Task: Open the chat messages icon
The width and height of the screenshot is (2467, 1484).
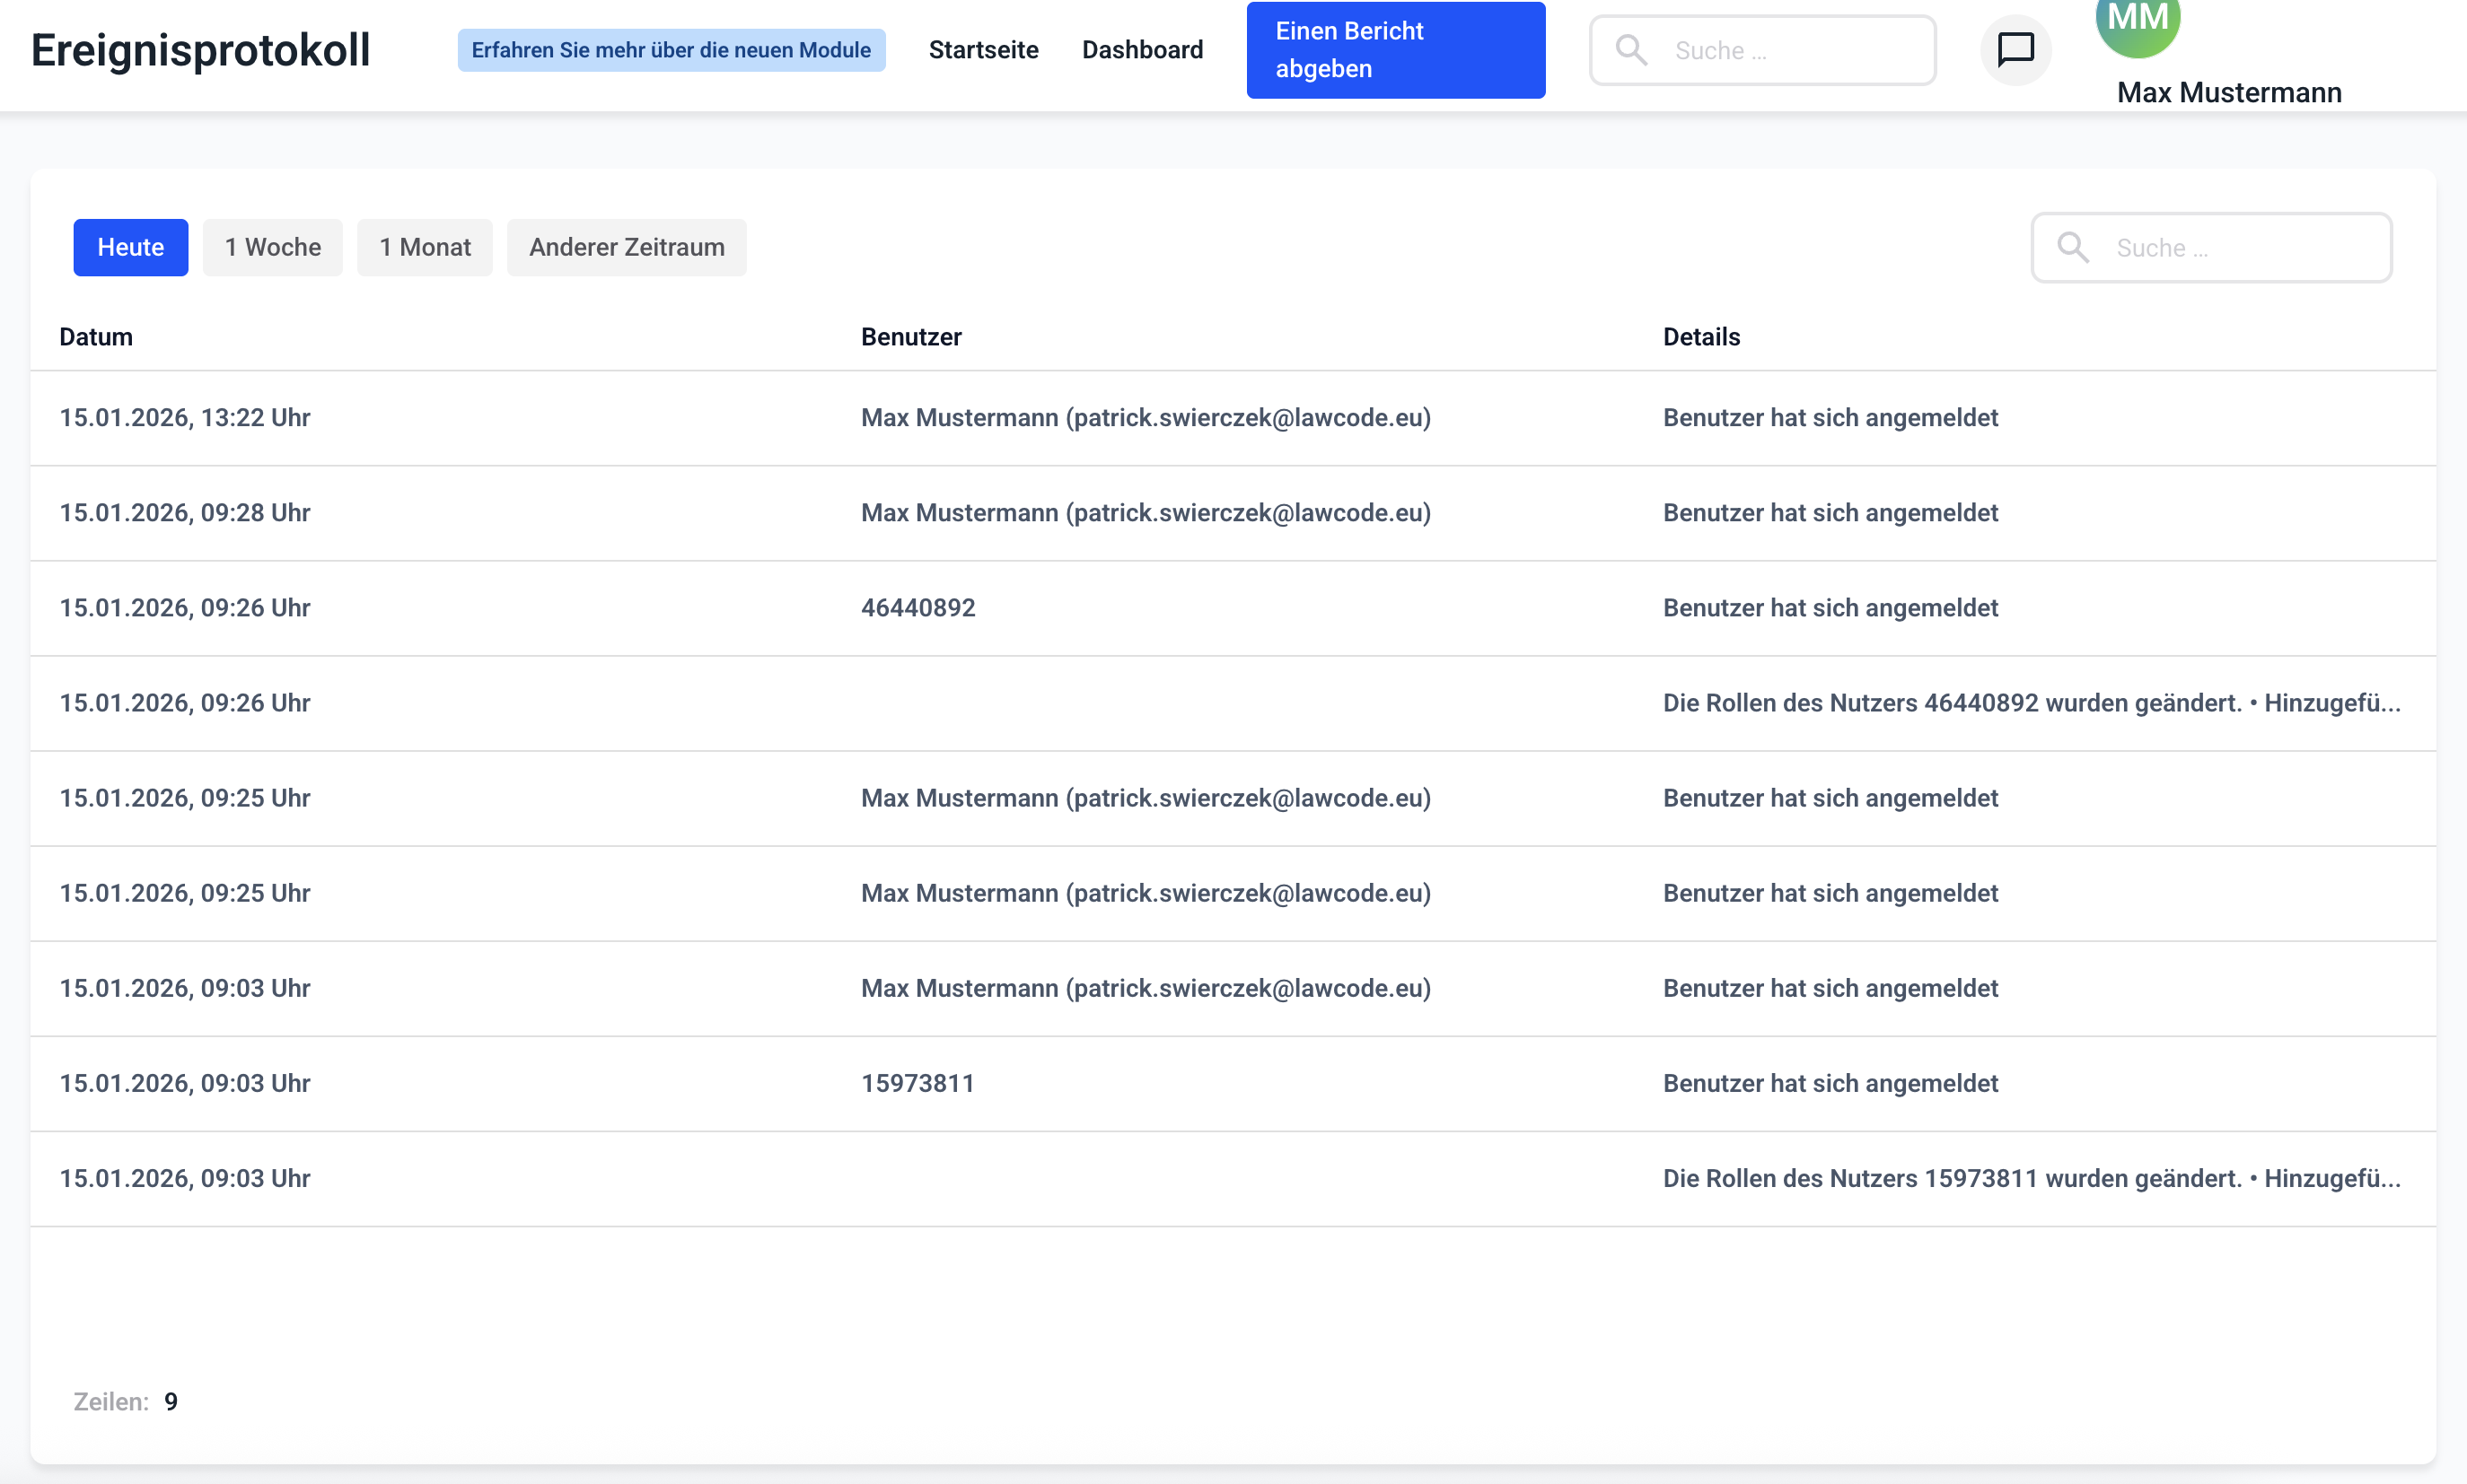Action: 2015,49
